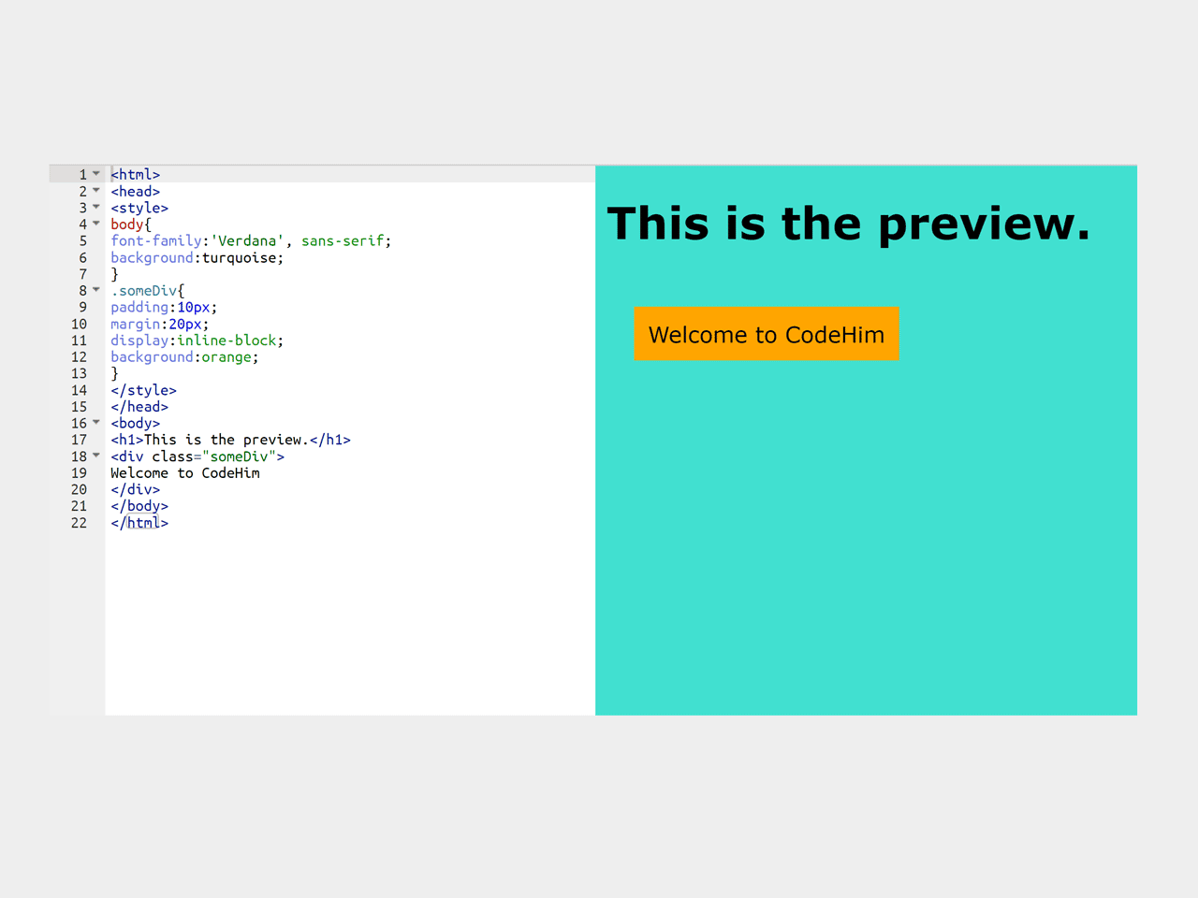Image resolution: width=1198 pixels, height=898 pixels.
Task: Collapse the body CSS rule fold arrow
Action: coord(96,224)
